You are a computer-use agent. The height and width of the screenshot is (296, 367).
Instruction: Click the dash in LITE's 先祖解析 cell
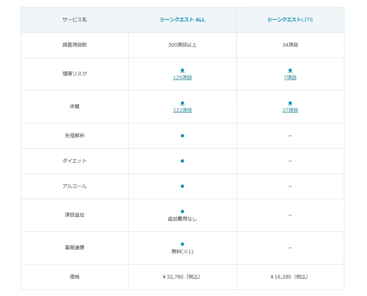(x=290, y=136)
